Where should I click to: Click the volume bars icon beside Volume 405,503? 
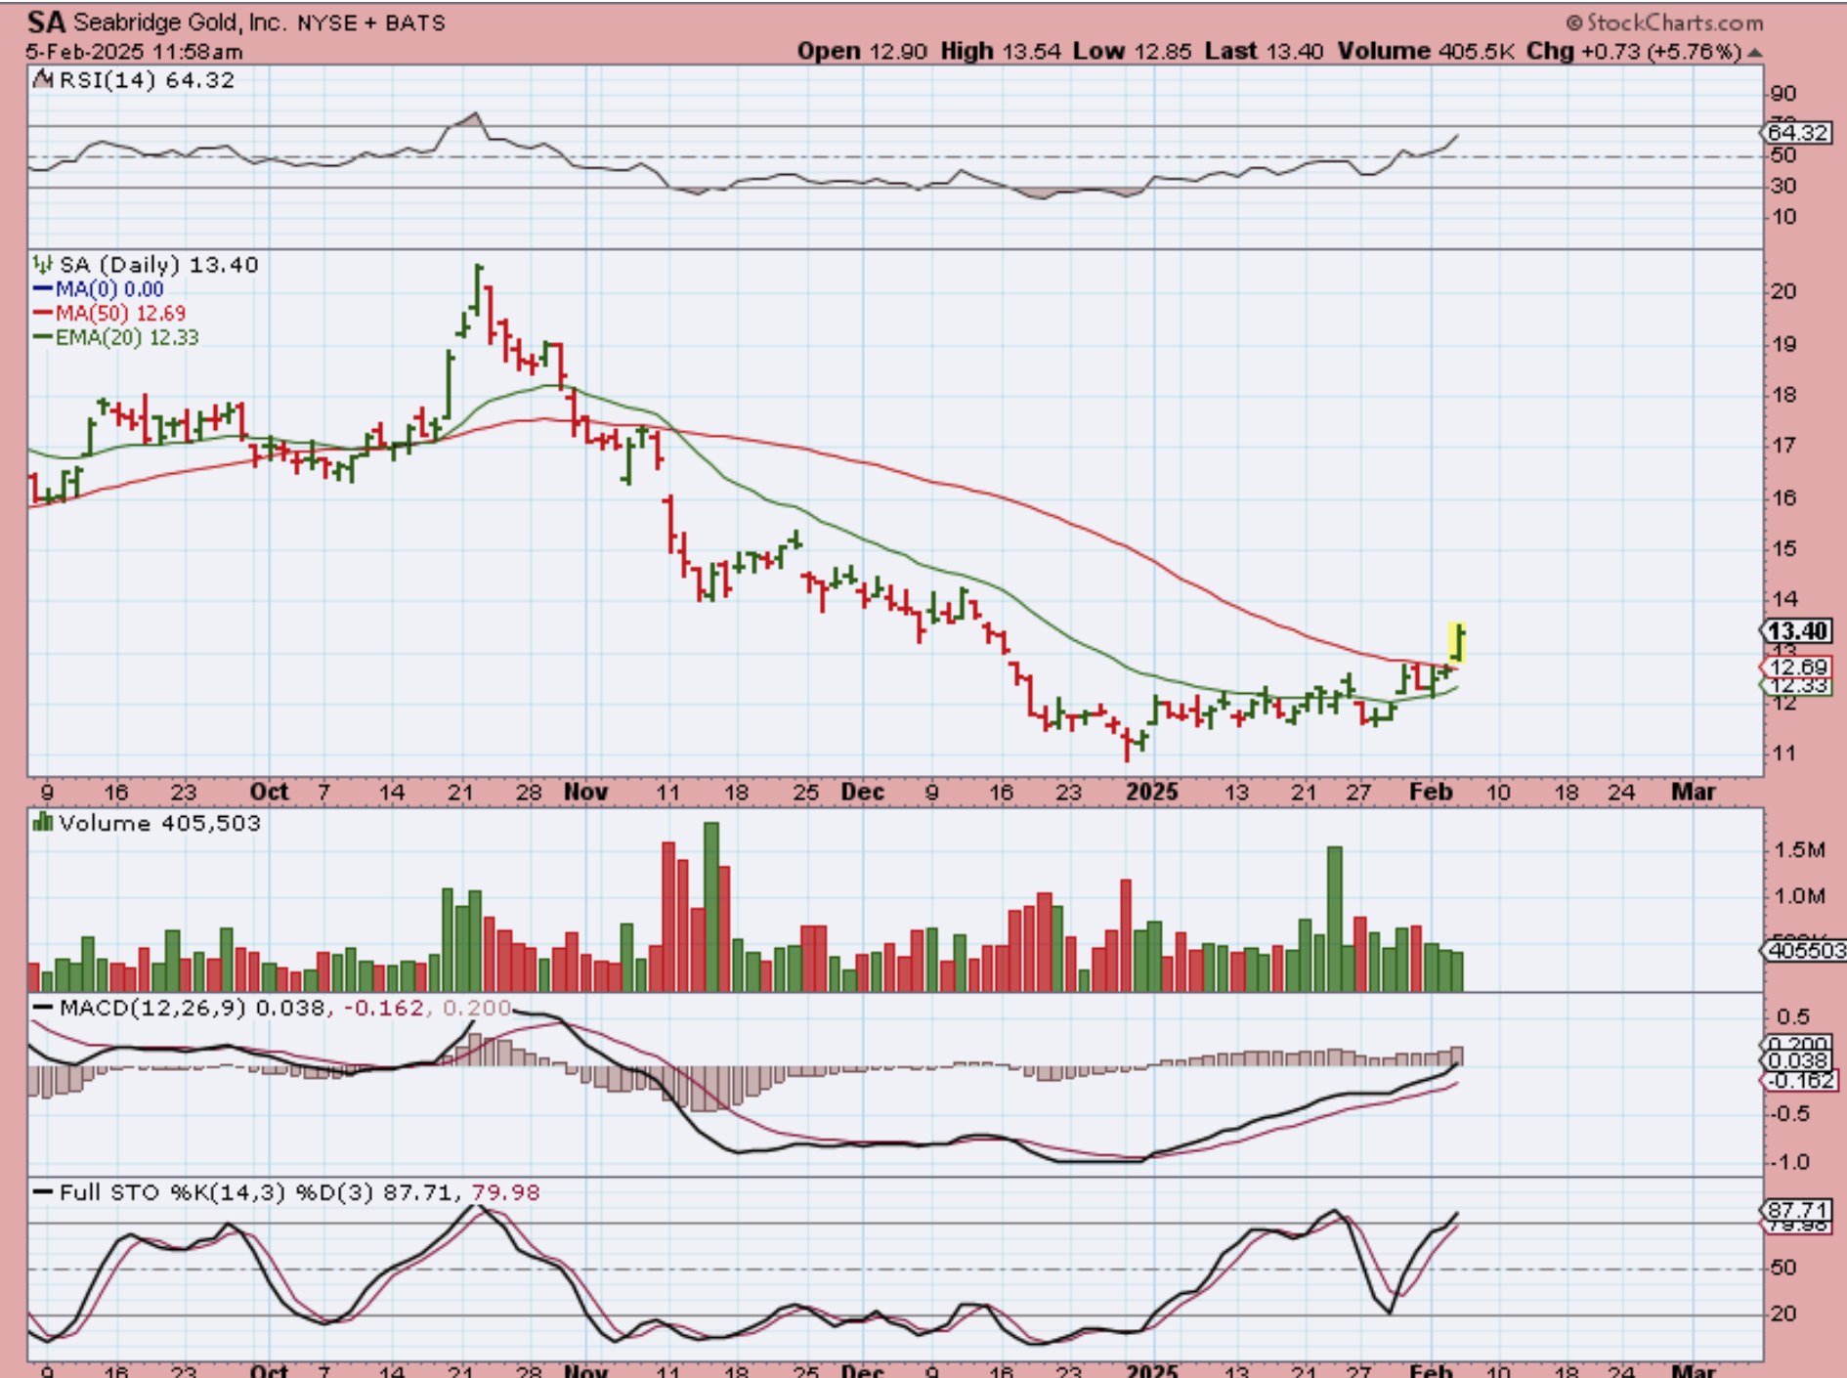pos(42,823)
